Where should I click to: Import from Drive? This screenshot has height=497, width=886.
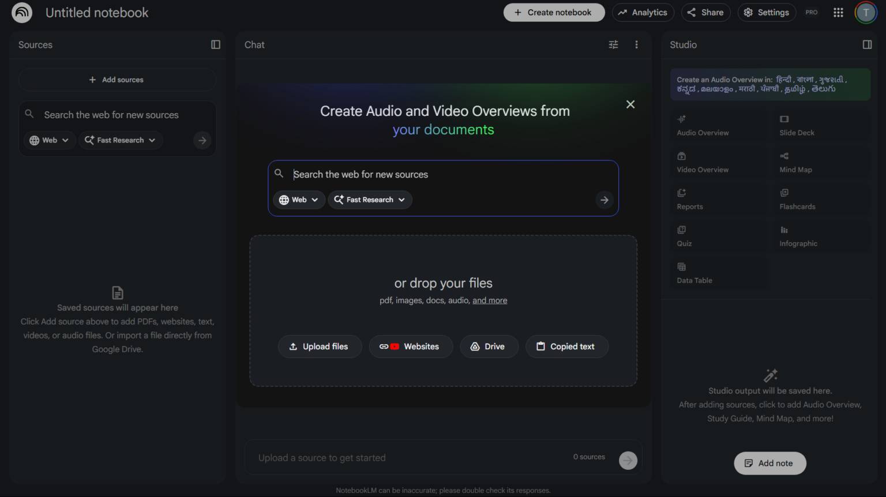489,347
